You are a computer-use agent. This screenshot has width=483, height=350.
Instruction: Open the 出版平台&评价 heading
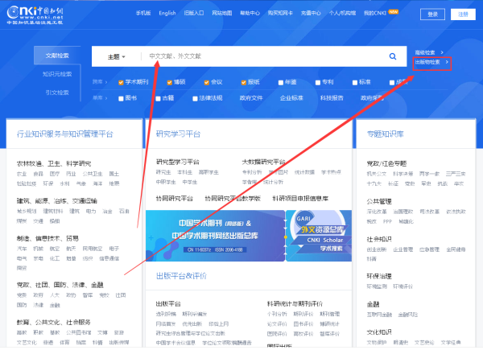(x=181, y=275)
